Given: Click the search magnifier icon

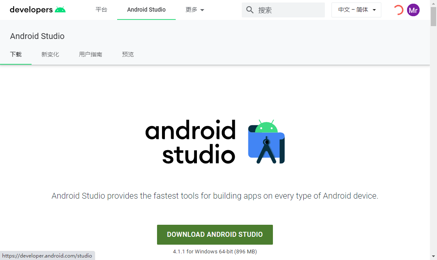Looking at the screenshot, I should pyautogui.click(x=250, y=10).
